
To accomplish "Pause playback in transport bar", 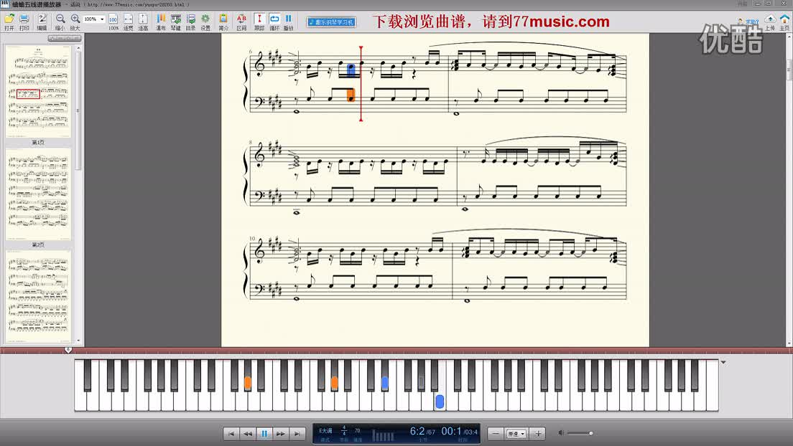I will [264, 433].
